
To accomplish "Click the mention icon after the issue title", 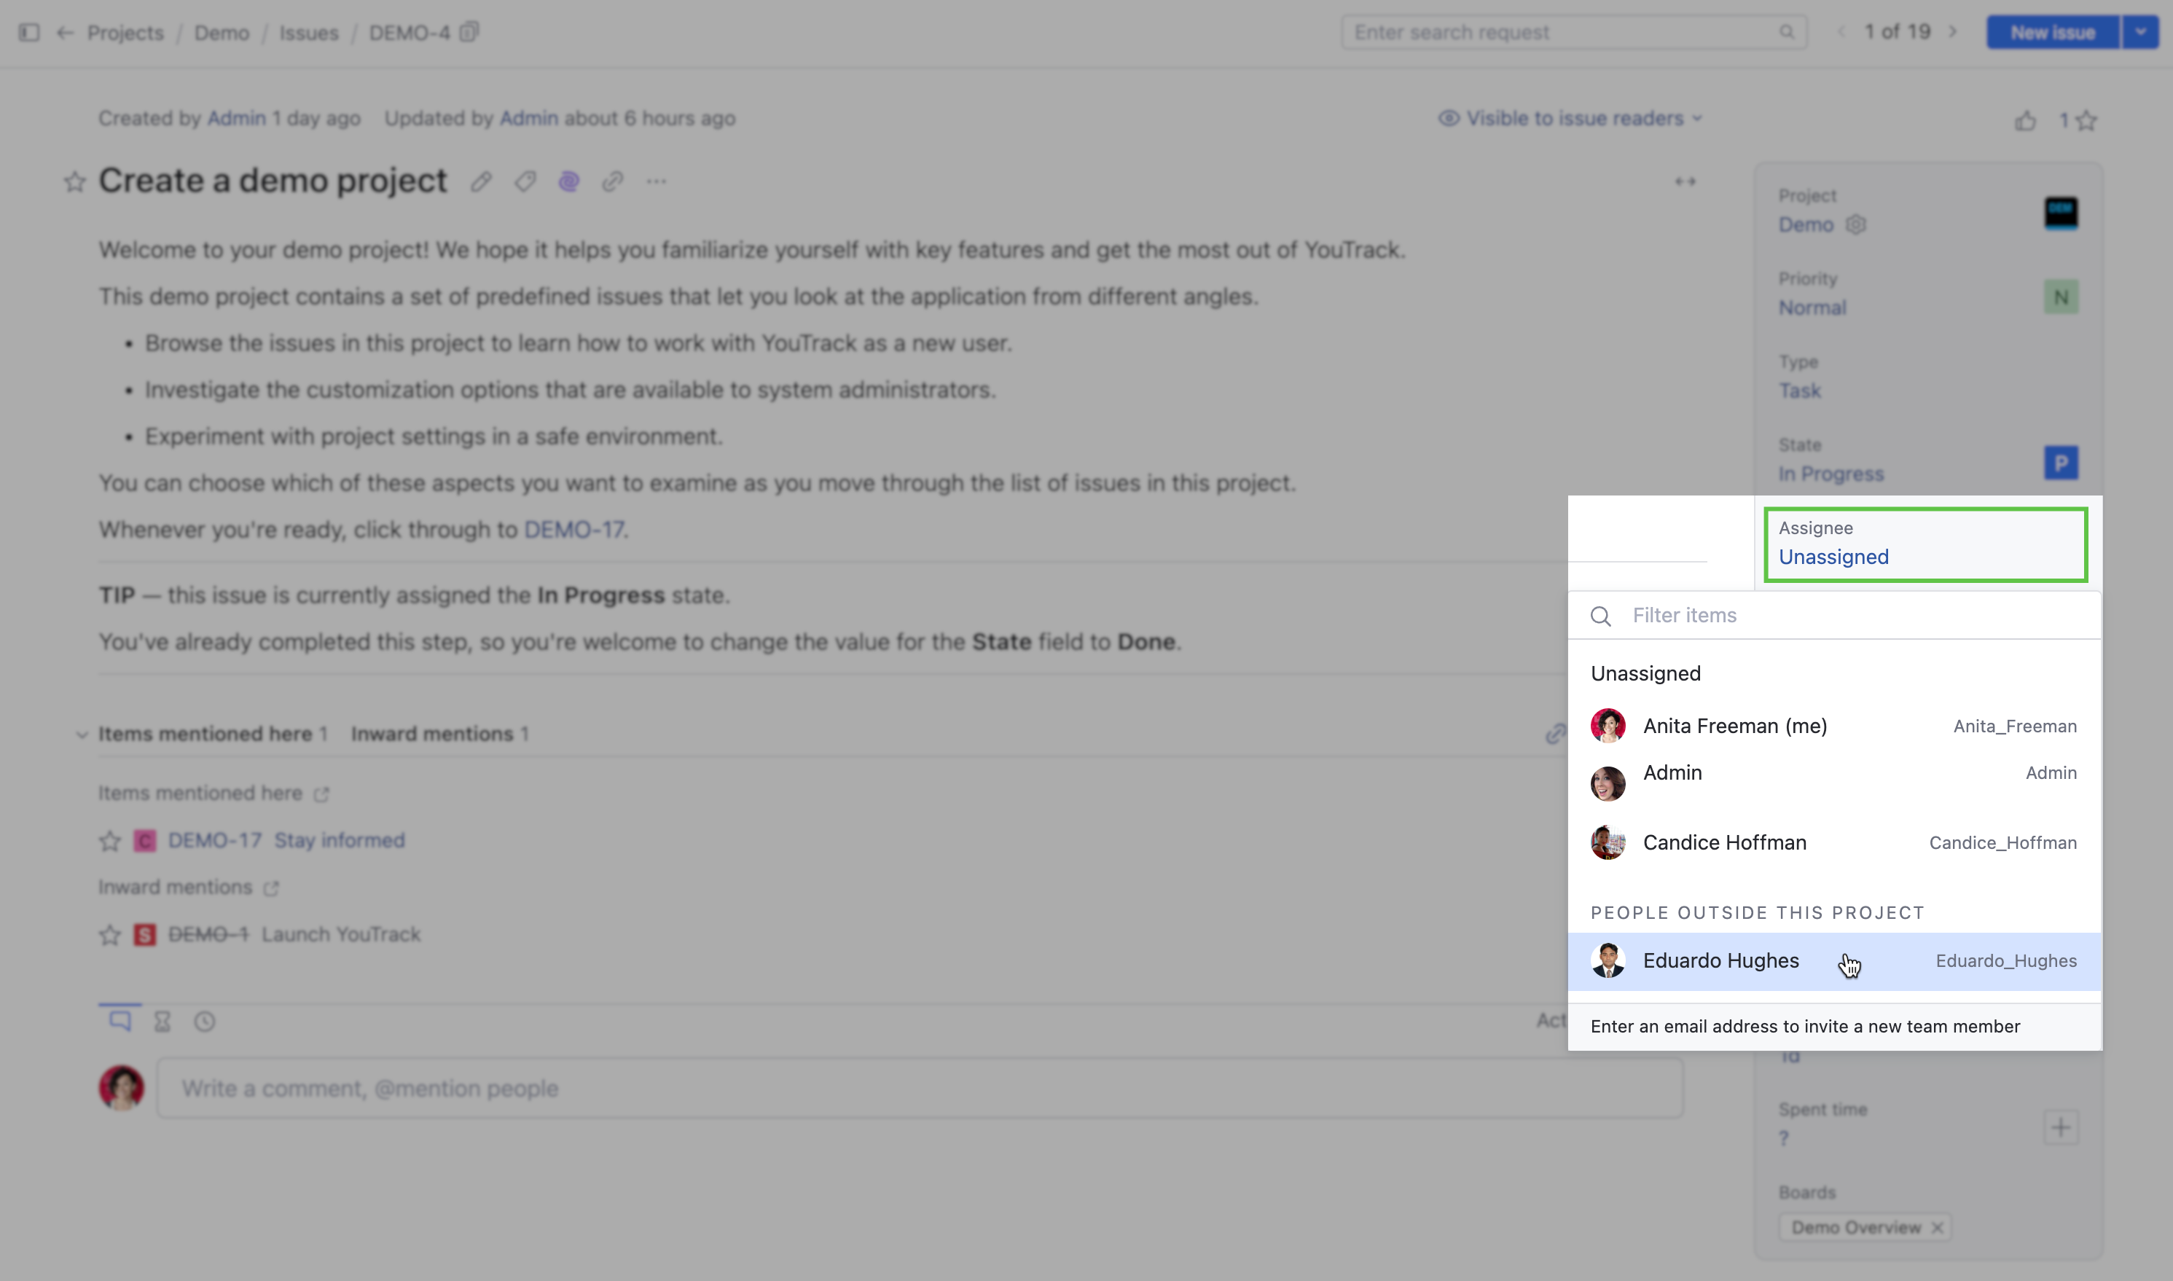I will click(568, 181).
